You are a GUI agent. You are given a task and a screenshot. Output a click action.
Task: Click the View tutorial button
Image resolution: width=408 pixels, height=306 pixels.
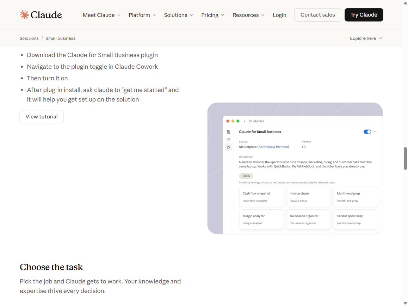click(41, 116)
